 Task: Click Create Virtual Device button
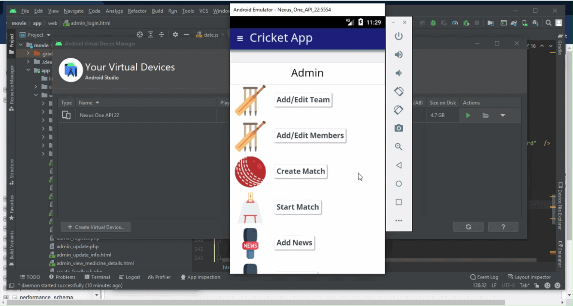(x=96, y=227)
